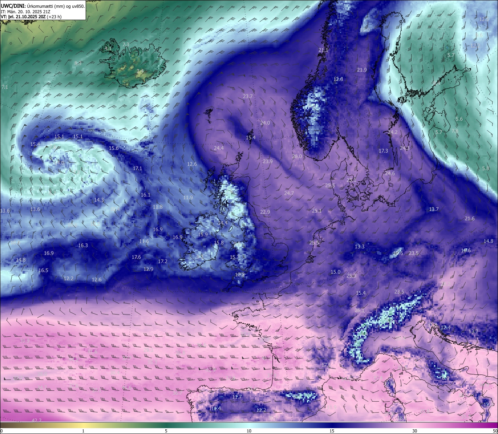Image resolution: width=498 pixels, height=434 pixels.
Task: Click the 11.8 value label
Action: [x=158, y=207]
